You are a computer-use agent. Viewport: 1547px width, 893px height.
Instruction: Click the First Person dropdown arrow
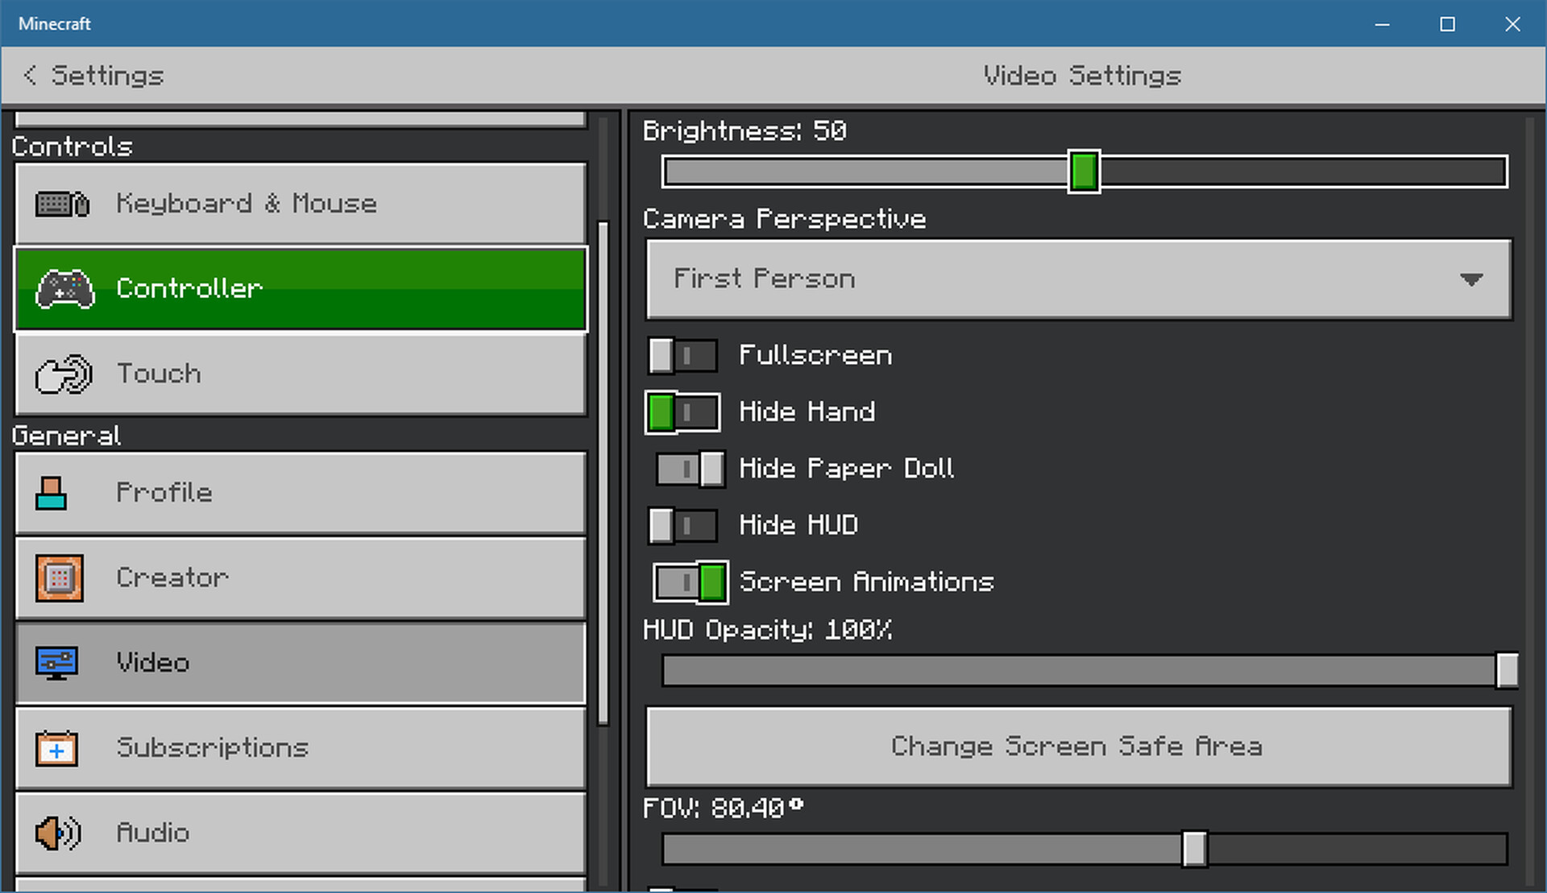[x=1471, y=279]
